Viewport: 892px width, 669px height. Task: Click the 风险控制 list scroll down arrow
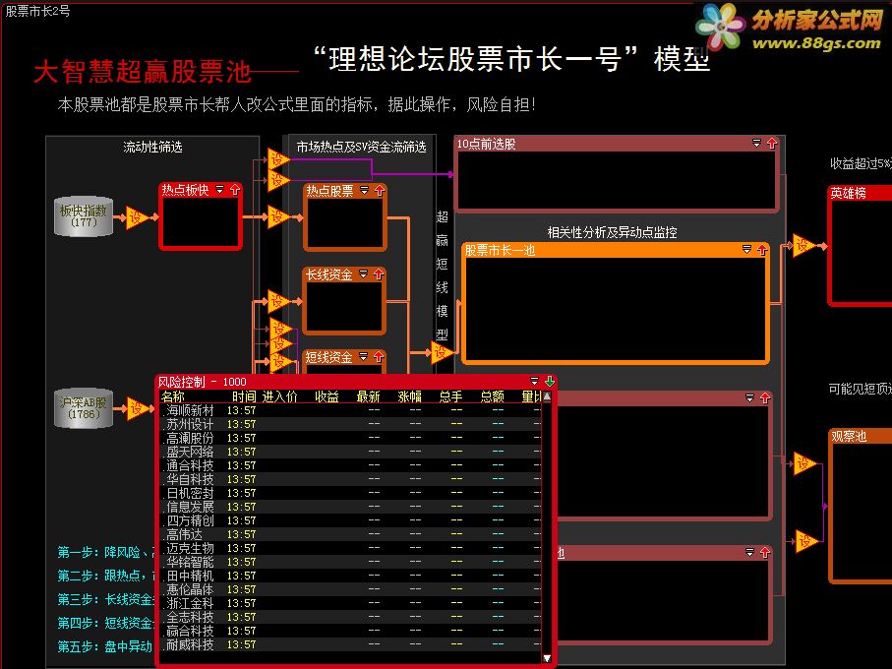pyautogui.click(x=547, y=658)
